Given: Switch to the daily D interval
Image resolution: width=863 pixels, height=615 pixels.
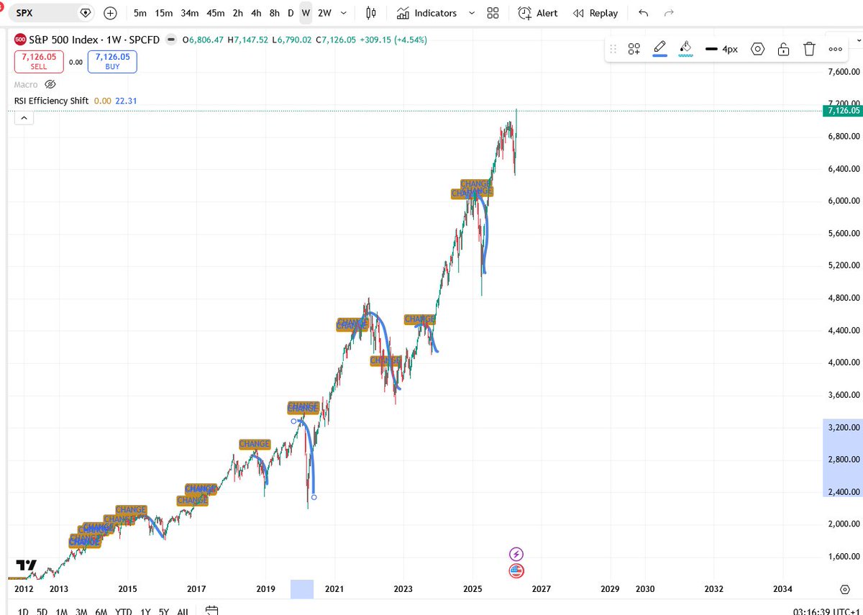Looking at the screenshot, I should 291,13.
